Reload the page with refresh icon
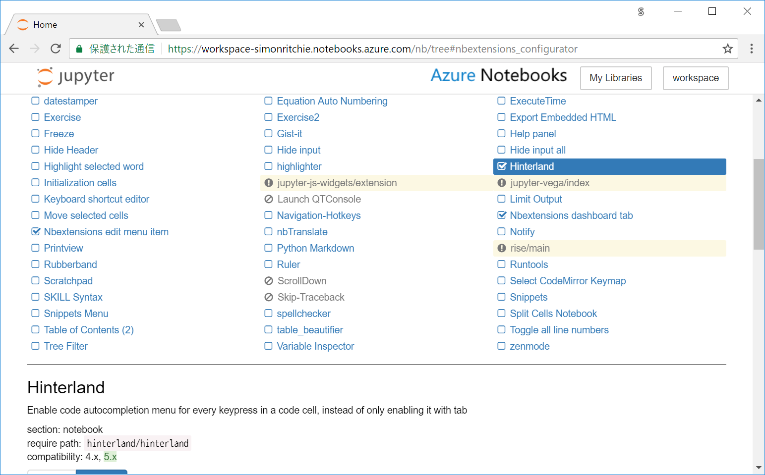This screenshot has width=765, height=475. tap(56, 49)
